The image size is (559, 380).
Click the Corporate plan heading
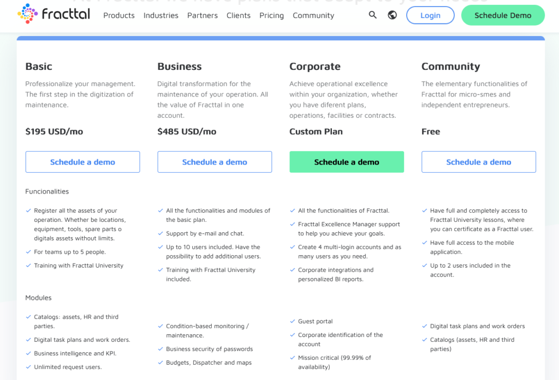tap(315, 67)
